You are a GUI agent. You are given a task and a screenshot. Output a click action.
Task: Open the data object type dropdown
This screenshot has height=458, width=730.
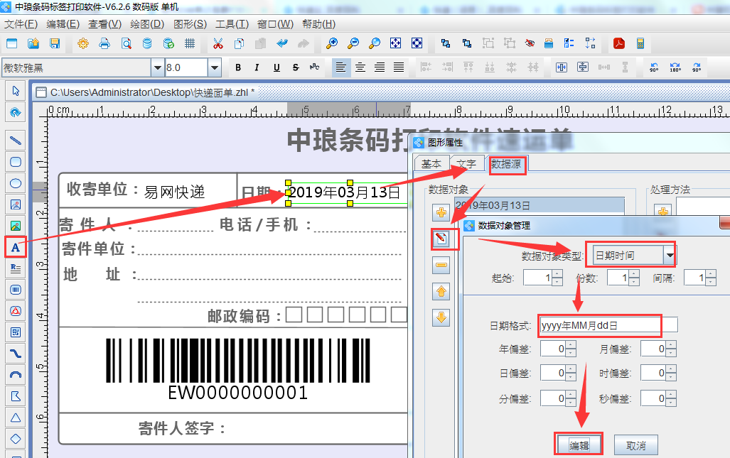pyautogui.click(x=669, y=256)
